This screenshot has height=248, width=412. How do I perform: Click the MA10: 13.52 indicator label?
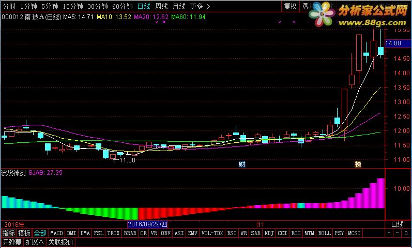(x=114, y=17)
